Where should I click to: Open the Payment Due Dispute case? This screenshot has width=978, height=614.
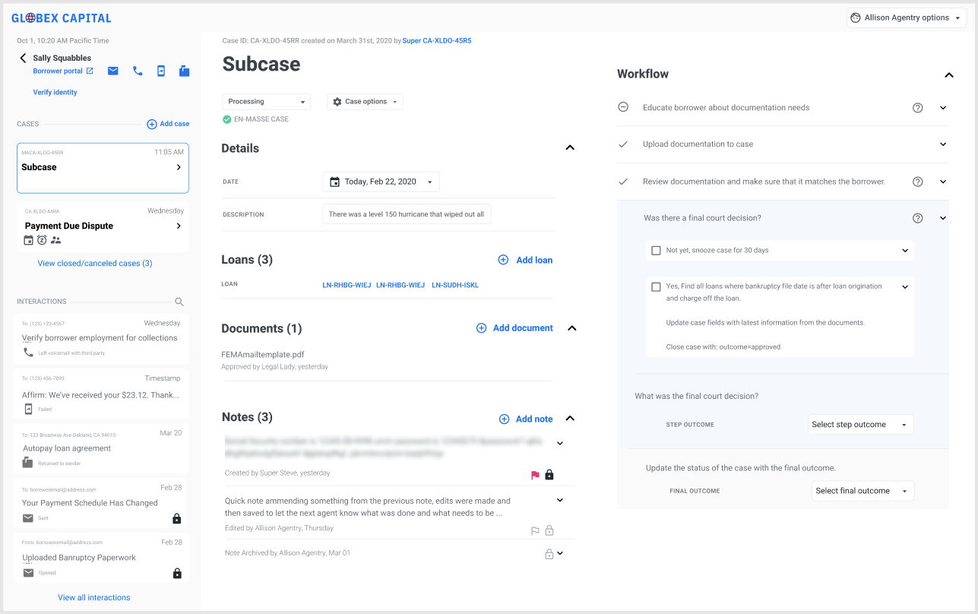103,226
